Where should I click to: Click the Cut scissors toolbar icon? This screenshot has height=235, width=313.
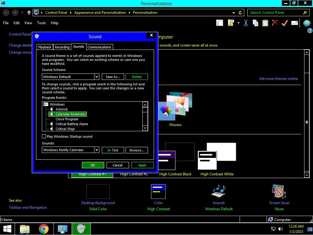(x=246, y=23)
